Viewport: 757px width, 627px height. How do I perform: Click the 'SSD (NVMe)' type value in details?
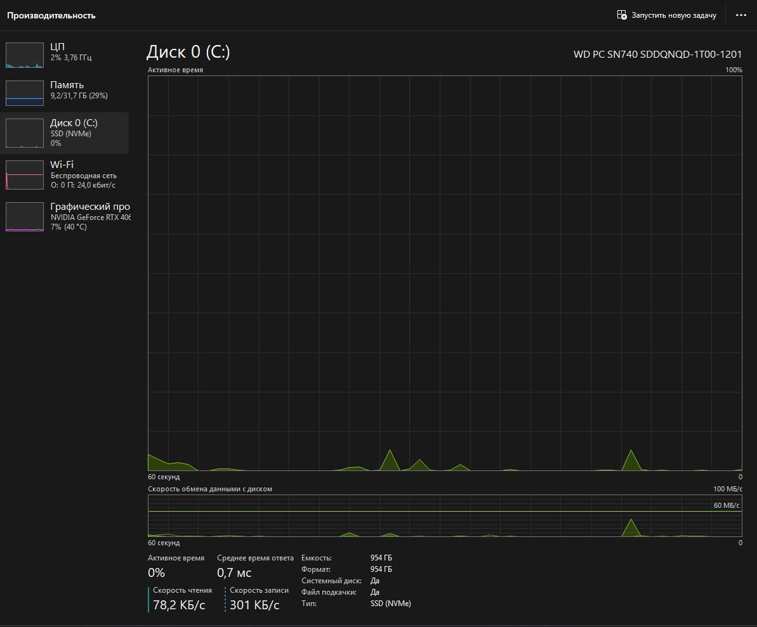391,604
